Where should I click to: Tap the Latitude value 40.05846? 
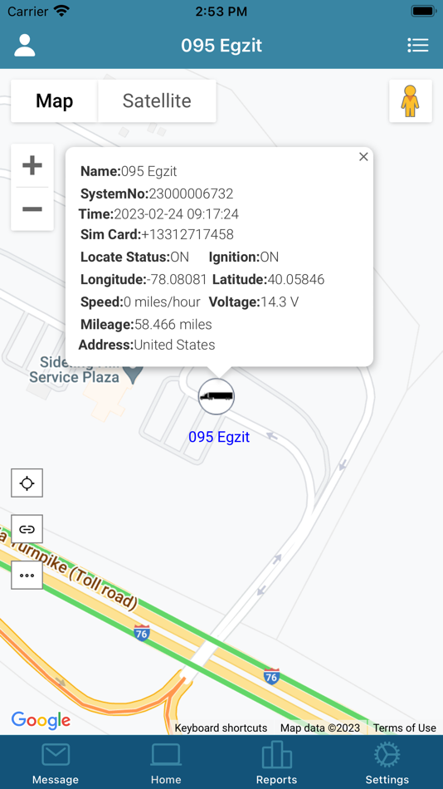295,279
